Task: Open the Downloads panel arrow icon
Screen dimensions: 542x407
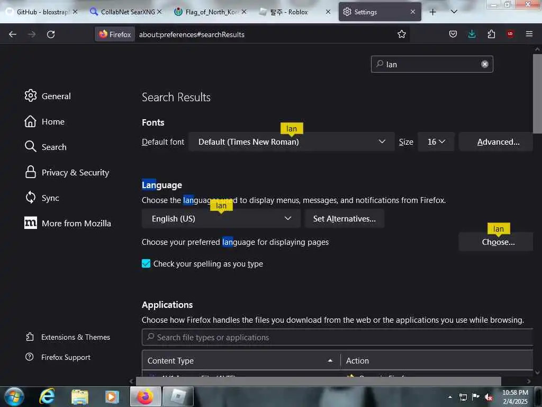Action: click(472, 34)
